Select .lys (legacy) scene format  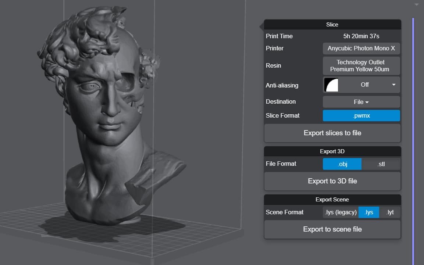[x=341, y=212]
